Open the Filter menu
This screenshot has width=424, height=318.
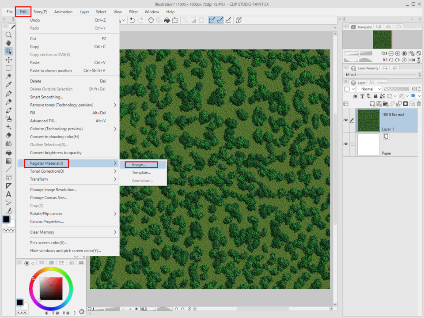tap(133, 12)
